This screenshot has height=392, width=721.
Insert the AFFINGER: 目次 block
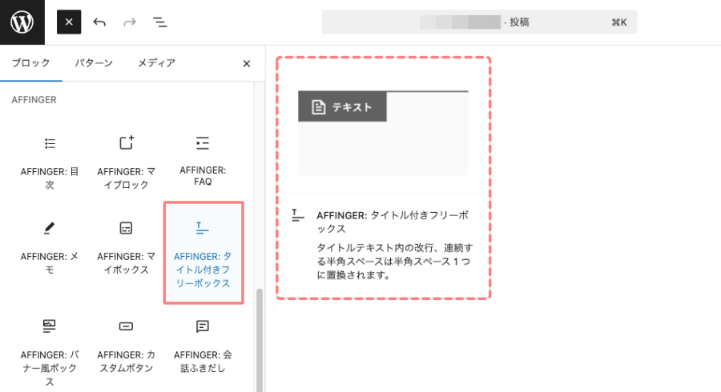50,162
